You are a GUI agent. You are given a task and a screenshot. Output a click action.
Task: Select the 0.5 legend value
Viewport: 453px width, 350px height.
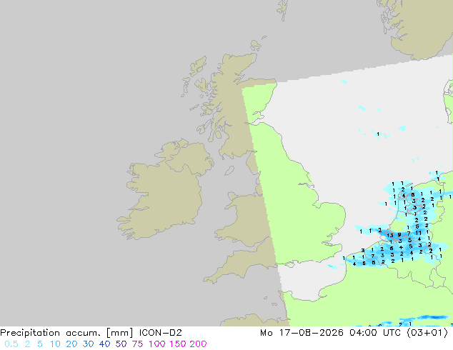point(11,344)
